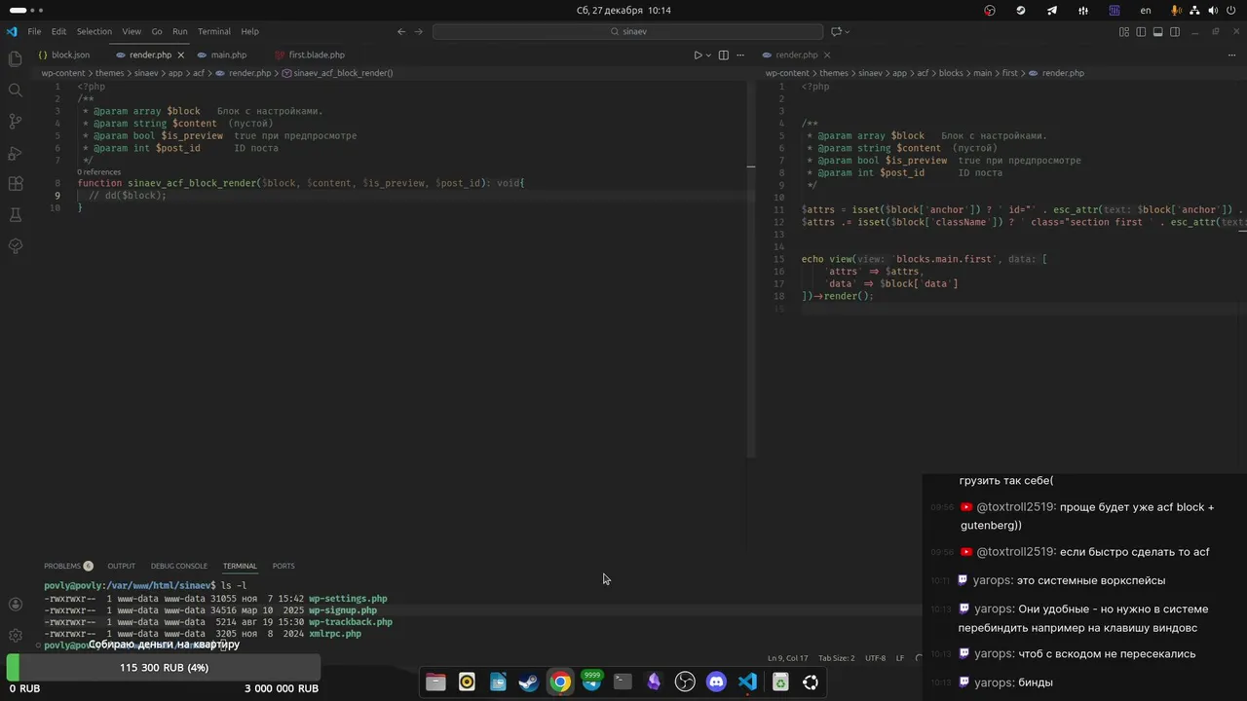This screenshot has height=701, width=1247.
Task: Open left editor More Actions ellipsis
Action: pos(740,55)
